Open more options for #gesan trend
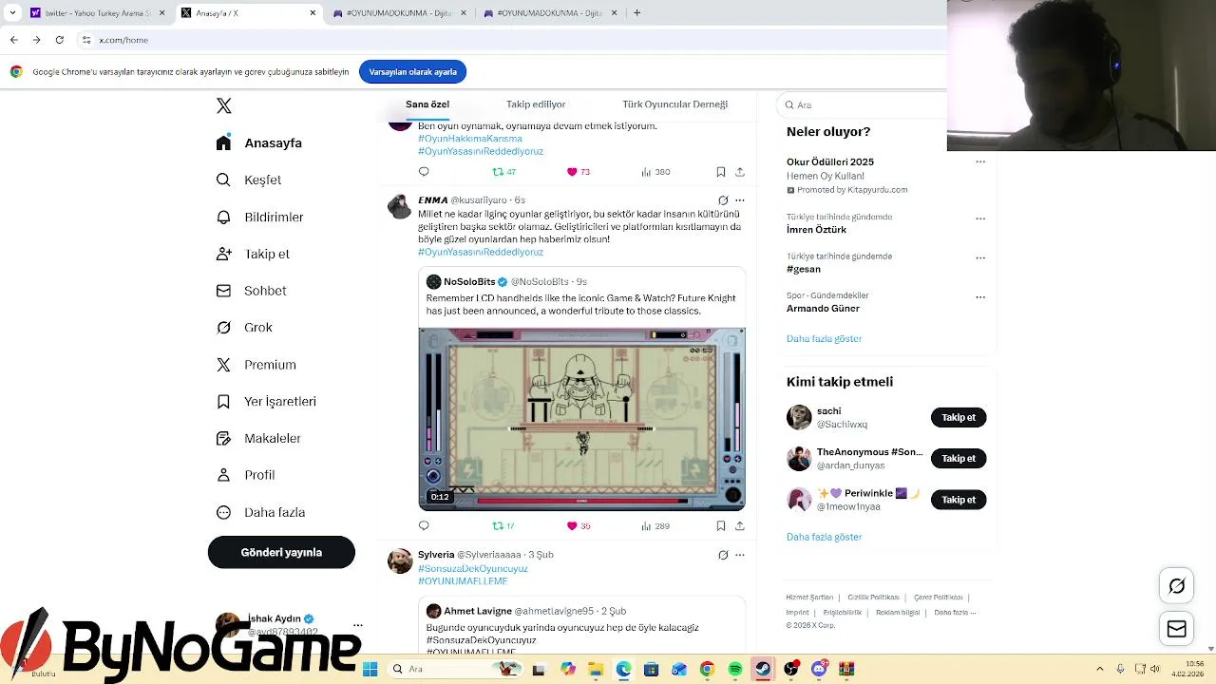 pos(980,257)
